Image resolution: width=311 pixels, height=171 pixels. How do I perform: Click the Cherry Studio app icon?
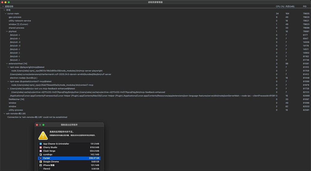pos(41,147)
